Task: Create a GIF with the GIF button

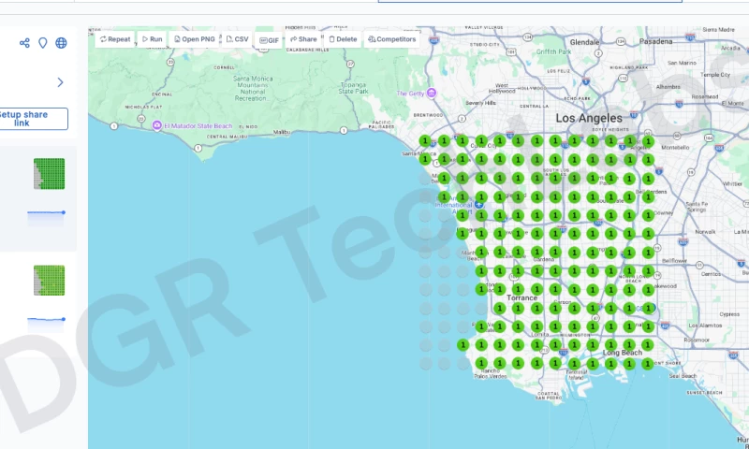Action: [269, 40]
